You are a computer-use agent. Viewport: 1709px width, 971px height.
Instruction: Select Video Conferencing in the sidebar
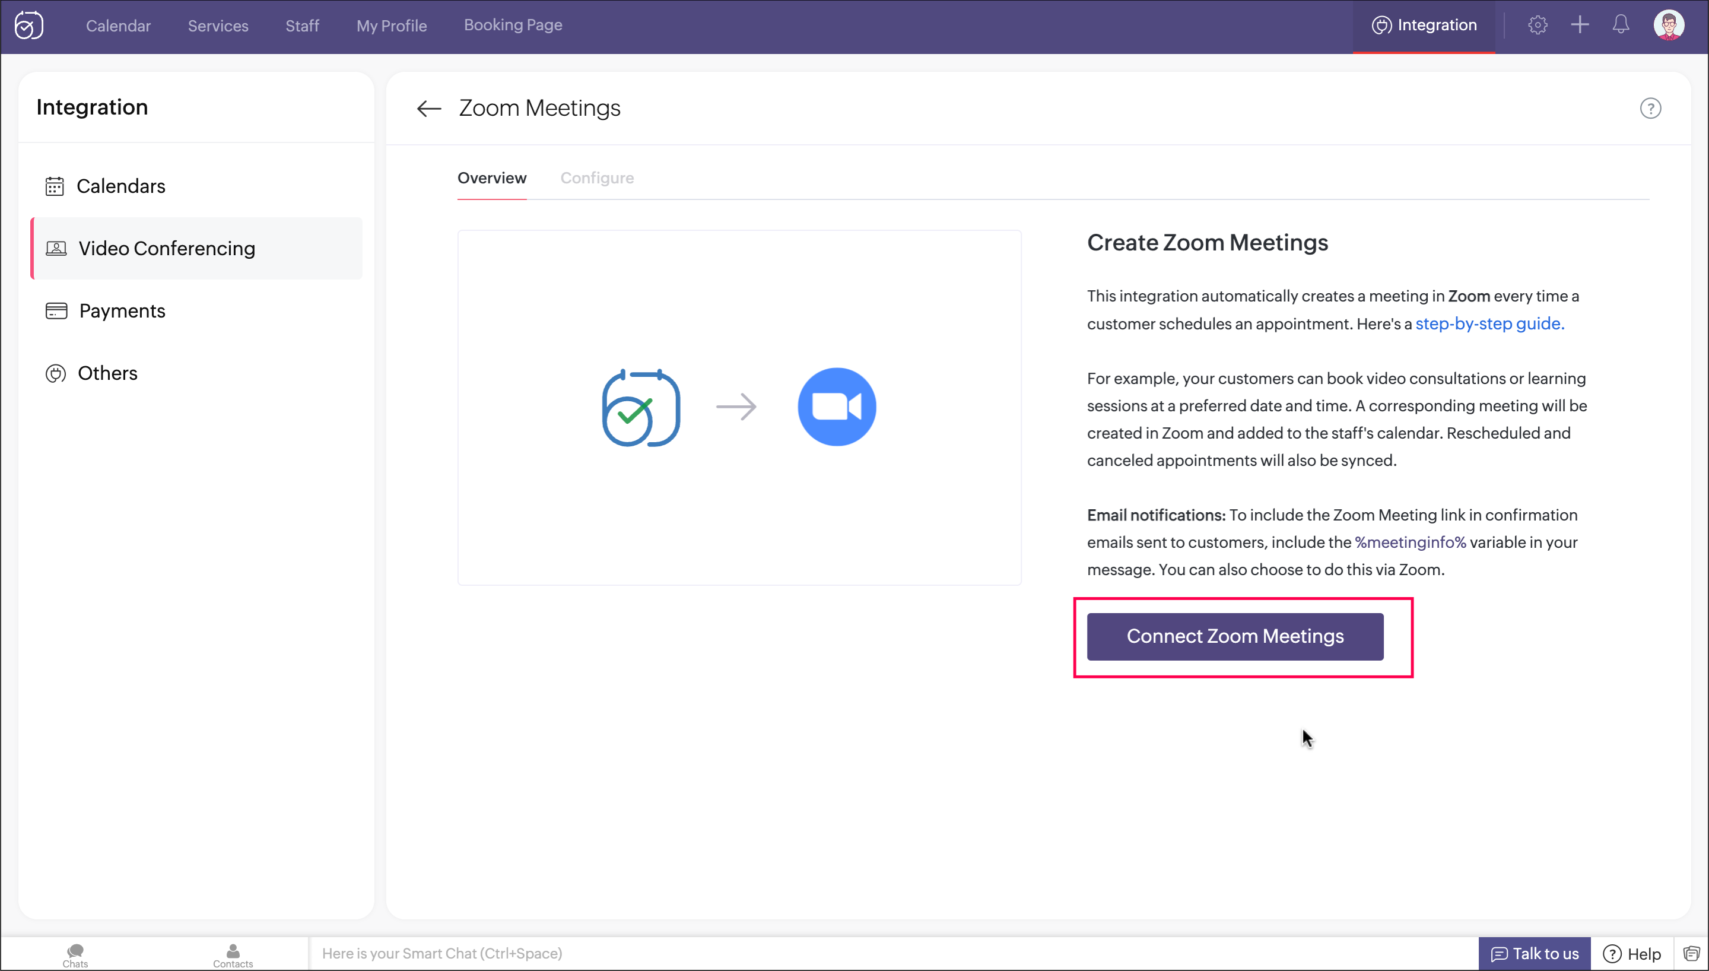[196, 248]
